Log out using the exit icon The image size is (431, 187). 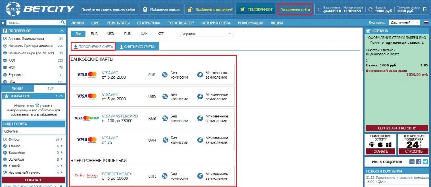click(425, 9)
